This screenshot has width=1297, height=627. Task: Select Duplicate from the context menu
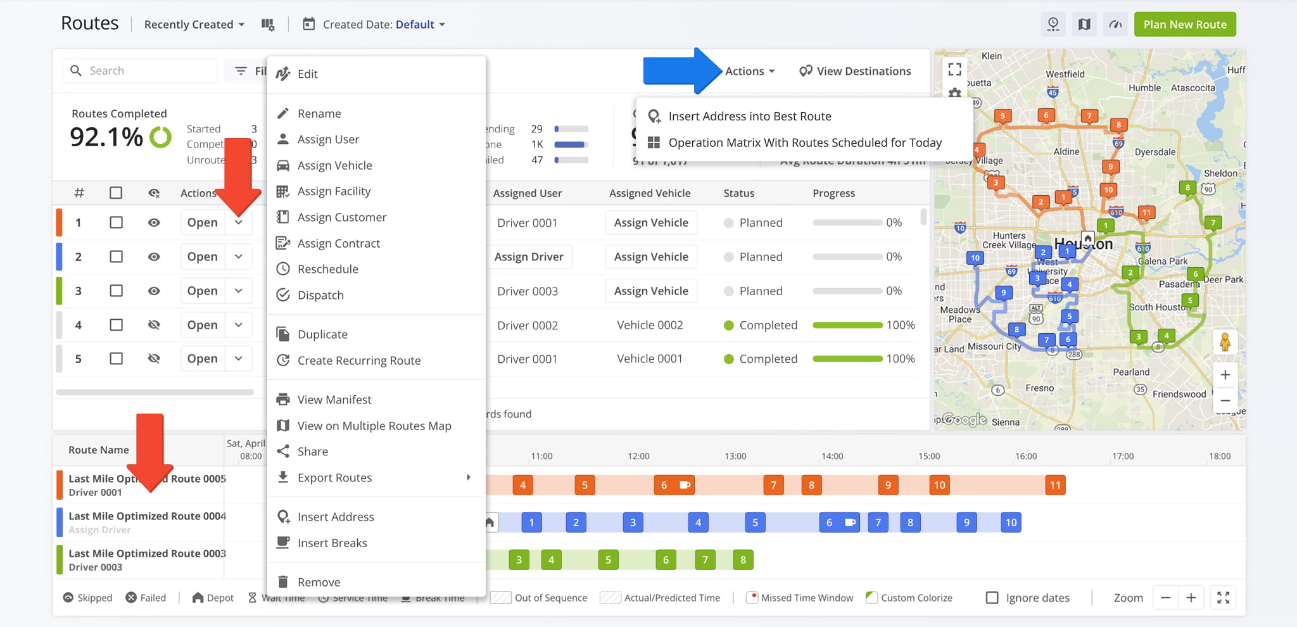tap(322, 334)
